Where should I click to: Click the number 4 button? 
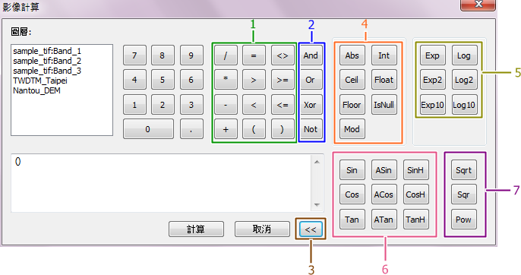(134, 80)
